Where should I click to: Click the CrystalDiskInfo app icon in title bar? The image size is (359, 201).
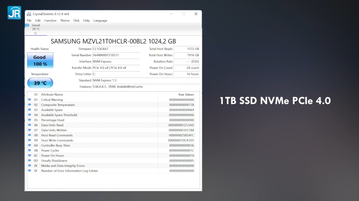pos(28,14)
